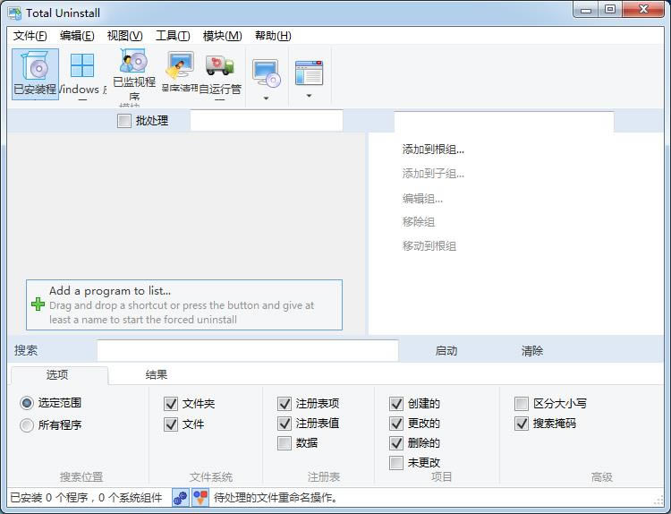
Task: Click the filter field beside 批处理
Action: [x=267, y=120]
